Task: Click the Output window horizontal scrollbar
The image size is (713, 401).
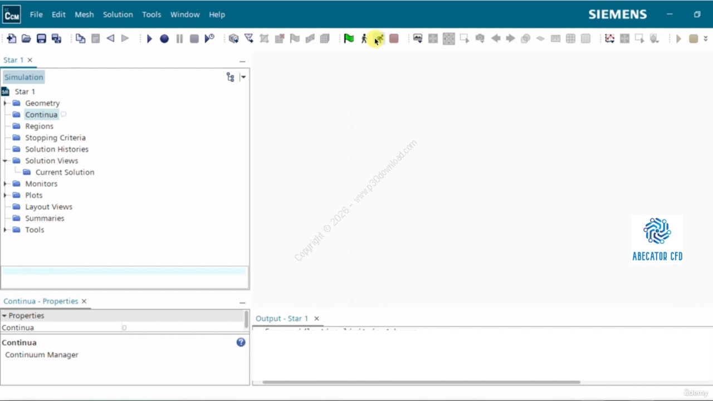Action: [x=421, y=383]
